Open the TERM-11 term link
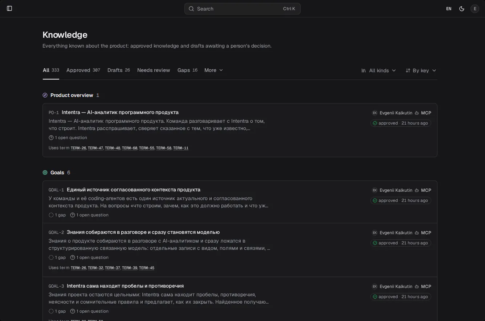 (x=181, y=148)
